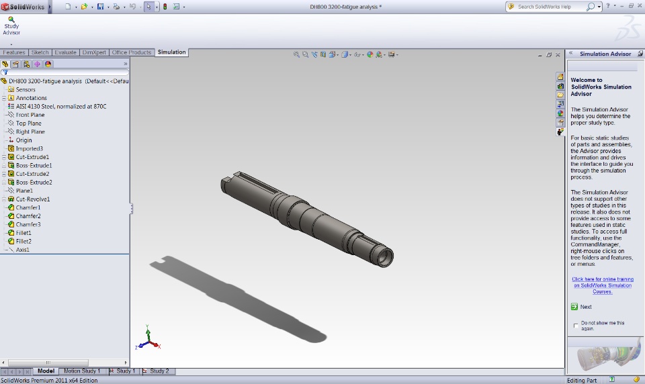Image resolution: width=645 pixels, height=384 pixels.
Task: Expand the Annotations tree node
Action: [x=4, y=98]
